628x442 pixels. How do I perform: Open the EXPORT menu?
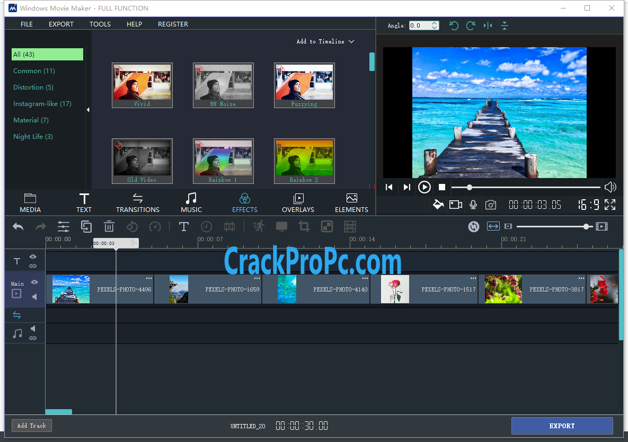(61, 24)
